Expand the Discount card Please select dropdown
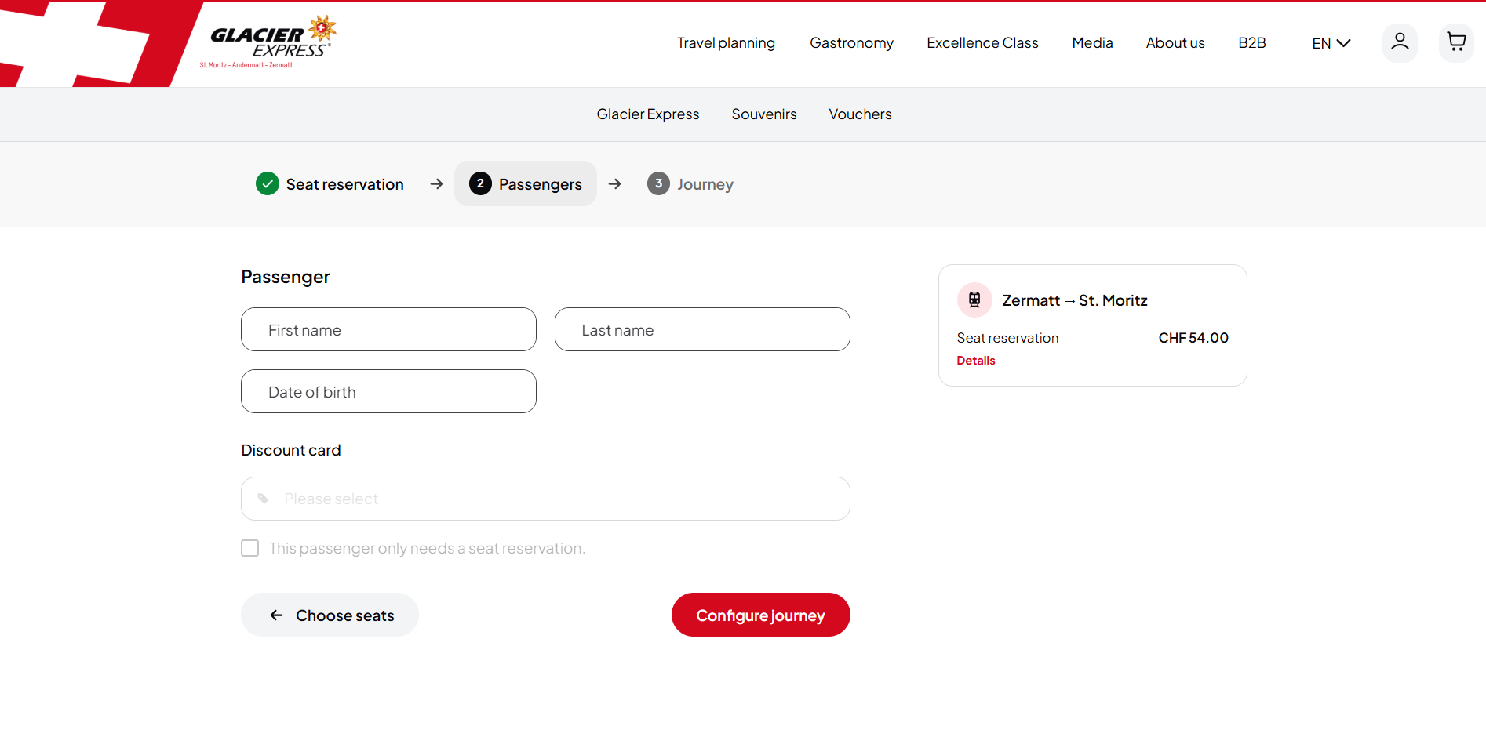This screenshot has width=1486, height=737. coord(545,499)
